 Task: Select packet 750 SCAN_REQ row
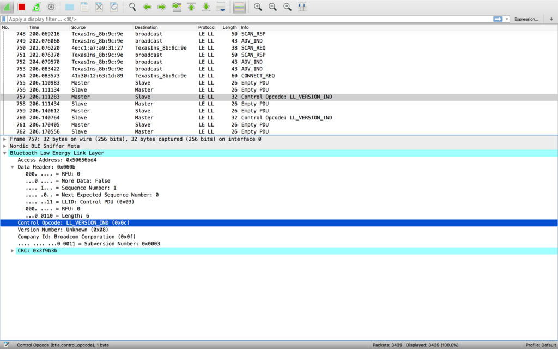pos(279,48)
